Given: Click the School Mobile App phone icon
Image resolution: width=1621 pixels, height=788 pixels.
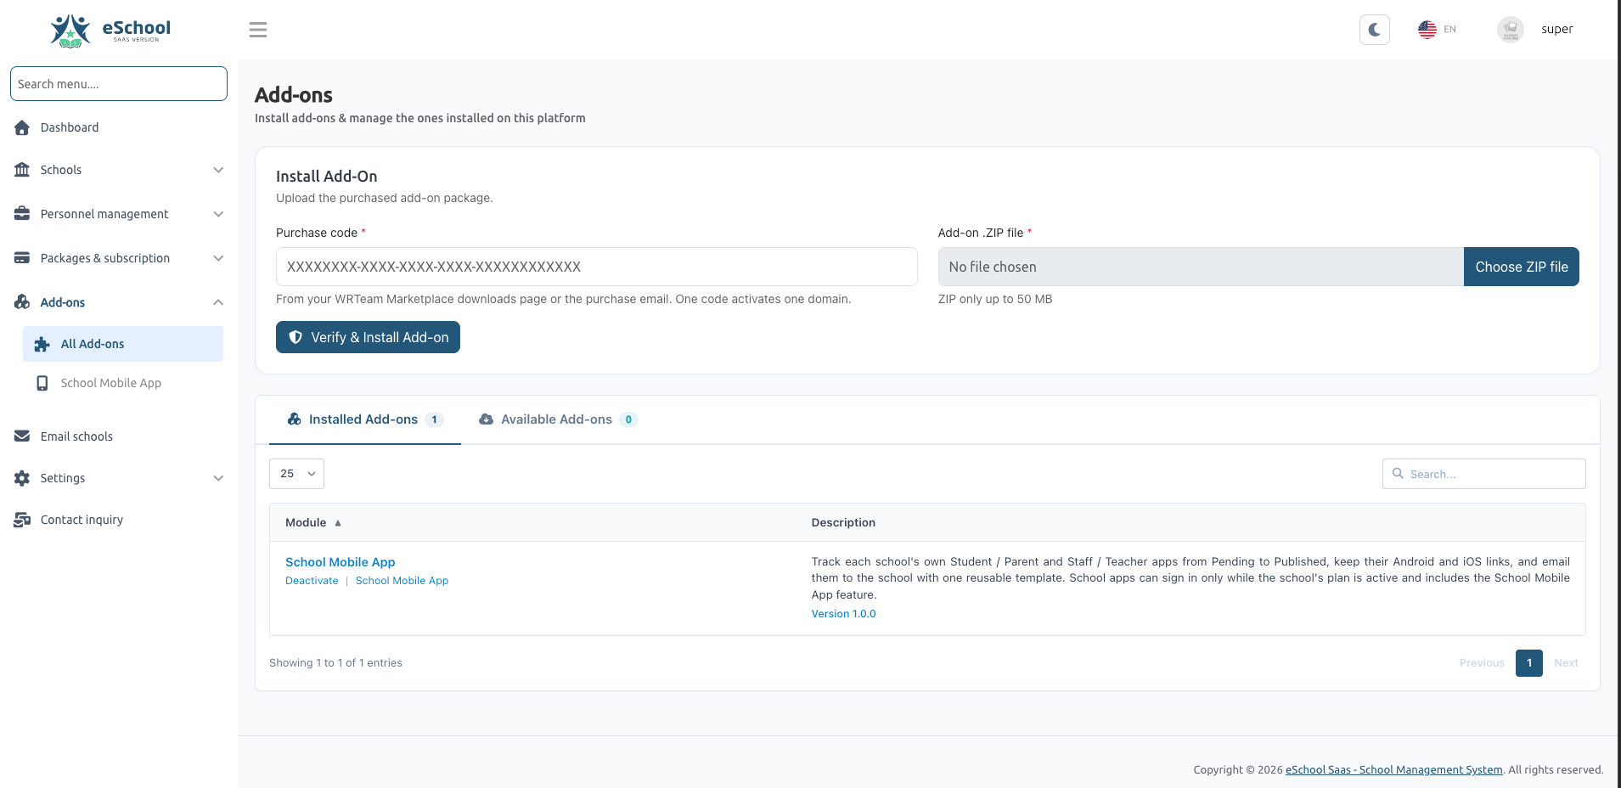Looking at the screenshot, I should [x=42, y=383].
